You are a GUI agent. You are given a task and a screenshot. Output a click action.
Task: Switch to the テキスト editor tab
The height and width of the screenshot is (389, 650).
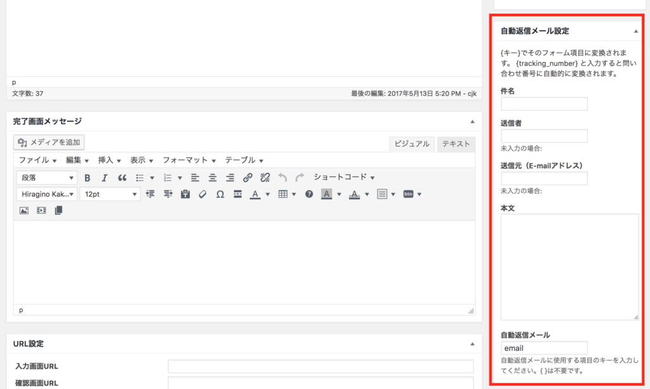(456, 144)
